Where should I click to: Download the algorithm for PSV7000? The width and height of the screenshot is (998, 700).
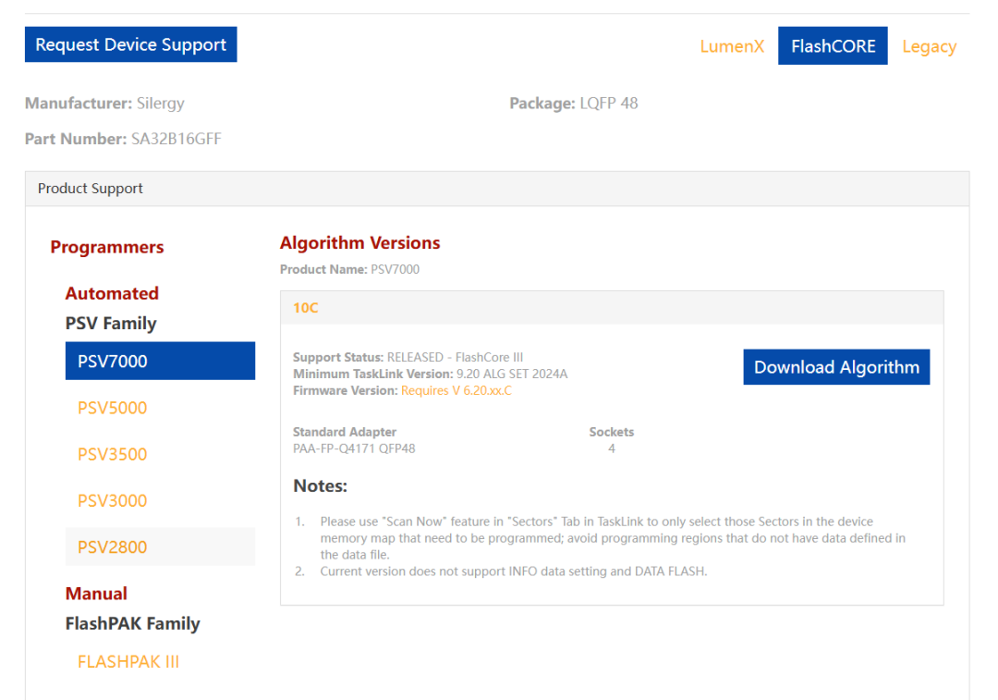[x=836, y=367]
